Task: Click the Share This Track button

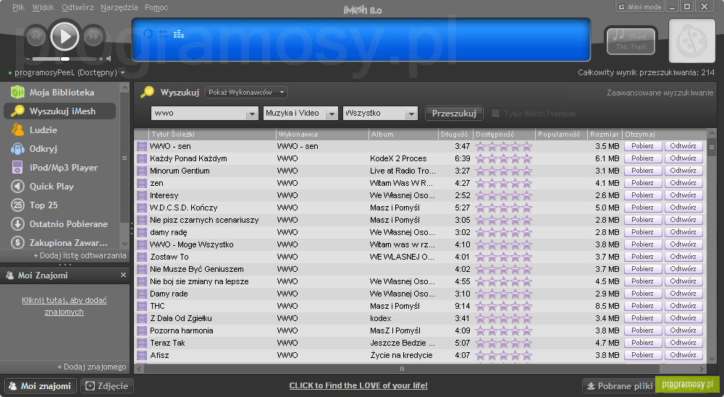Action: [x=631, y=41]
